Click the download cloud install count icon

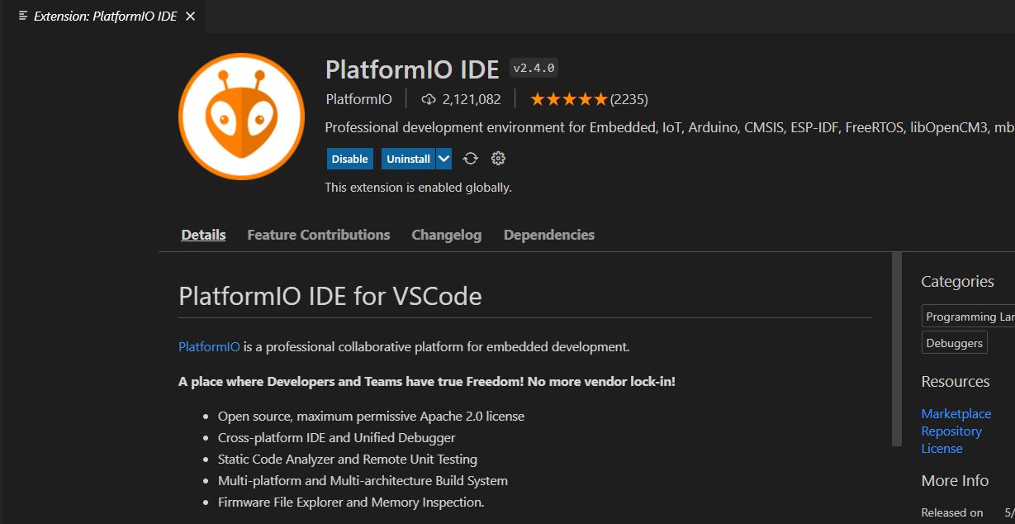[429, 99]
